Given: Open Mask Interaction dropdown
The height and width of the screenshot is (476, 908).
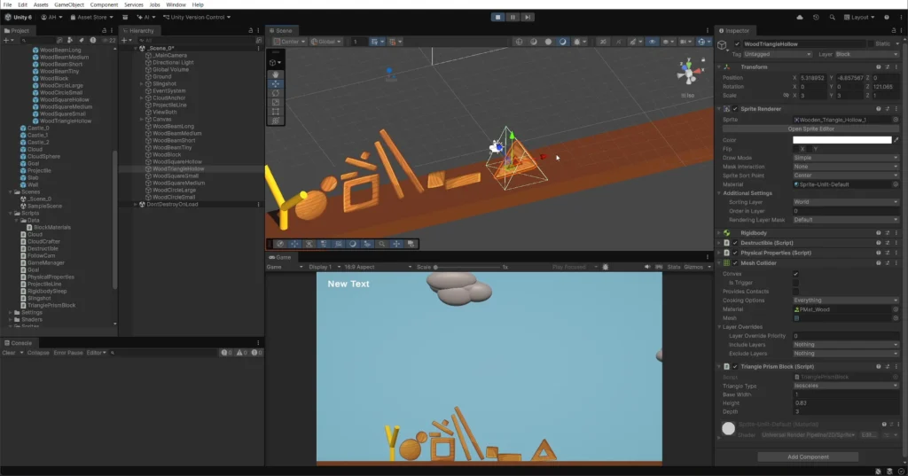Looking at the screenshot, I should click(x=845, y=167).
